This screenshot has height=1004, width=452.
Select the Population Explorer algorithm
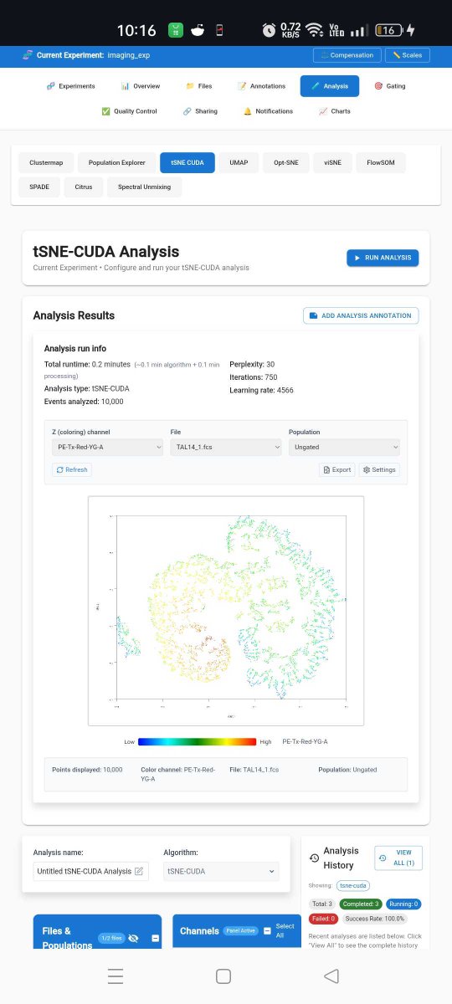click(117, 163)
